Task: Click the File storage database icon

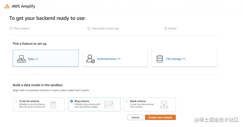Action: 160,59
